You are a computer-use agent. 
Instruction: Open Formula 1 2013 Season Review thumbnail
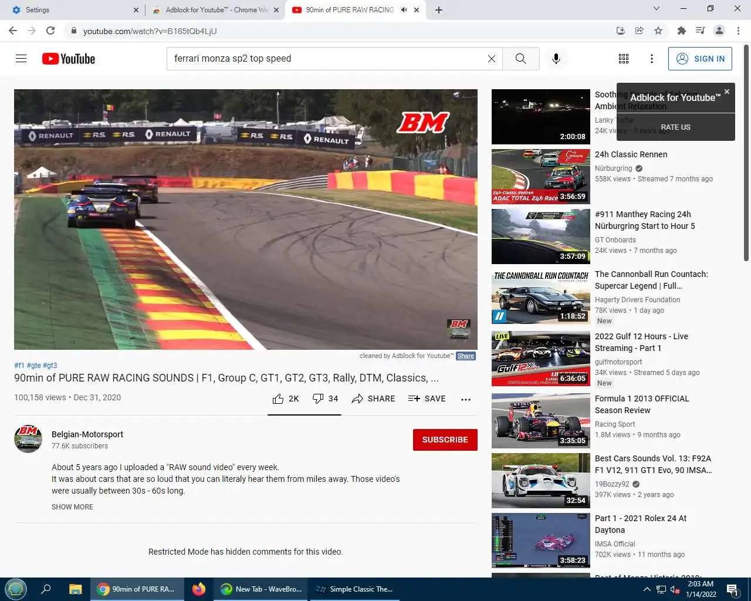541,421
